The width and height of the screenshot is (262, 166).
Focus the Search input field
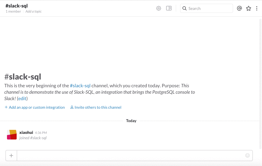tap(206, 8)
